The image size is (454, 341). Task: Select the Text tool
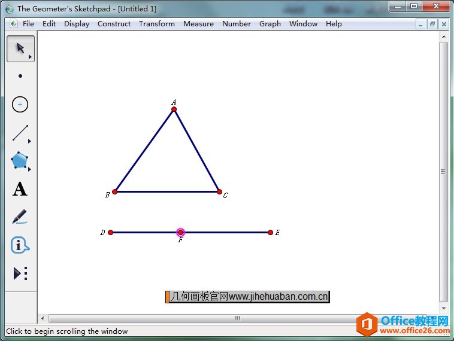20,189
